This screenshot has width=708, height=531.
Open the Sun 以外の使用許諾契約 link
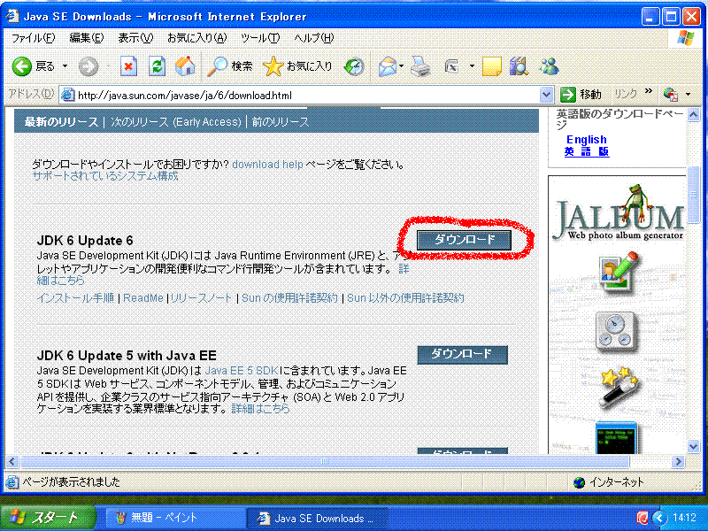(405, 298)
